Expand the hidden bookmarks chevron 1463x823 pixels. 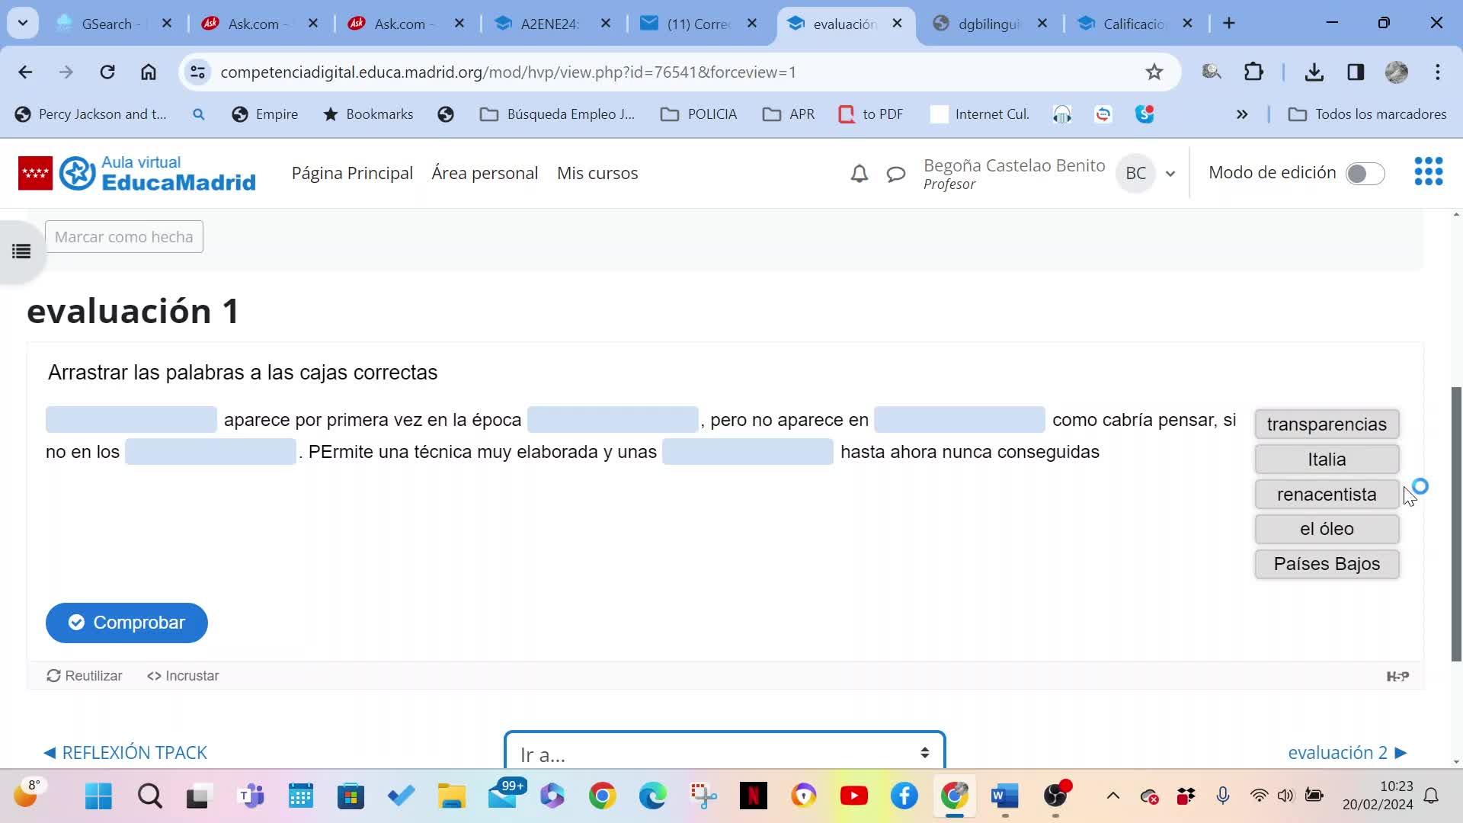1242,114
